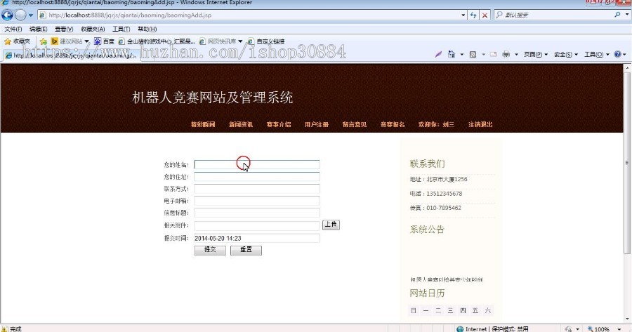The width and height of the screenshot is (632, 332).
Task: Click the 电子邮箱 email input field
Action: click(x=257, y=201)
